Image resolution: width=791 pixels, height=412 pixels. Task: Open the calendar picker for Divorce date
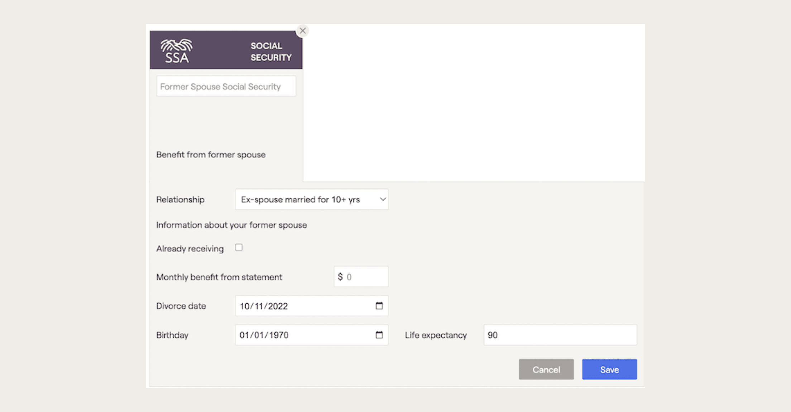pyautogui.click(x=379, y=306)
